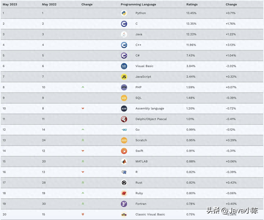264x220 pixels.
Task: Click the Python logo icon
Action: tap(124, 13)
